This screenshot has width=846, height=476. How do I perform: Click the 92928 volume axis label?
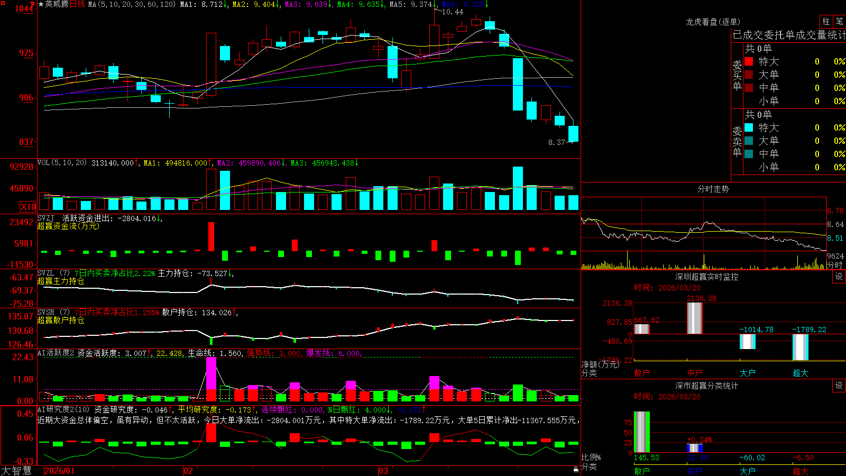[22, 167]
